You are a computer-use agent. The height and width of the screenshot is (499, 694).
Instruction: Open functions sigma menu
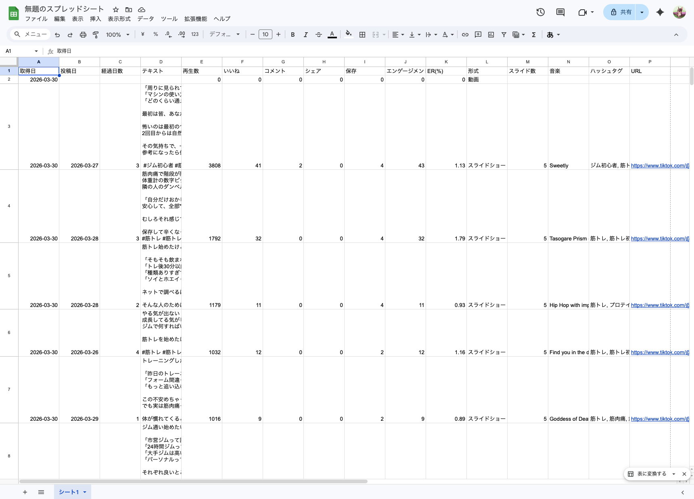pos(534,35)
